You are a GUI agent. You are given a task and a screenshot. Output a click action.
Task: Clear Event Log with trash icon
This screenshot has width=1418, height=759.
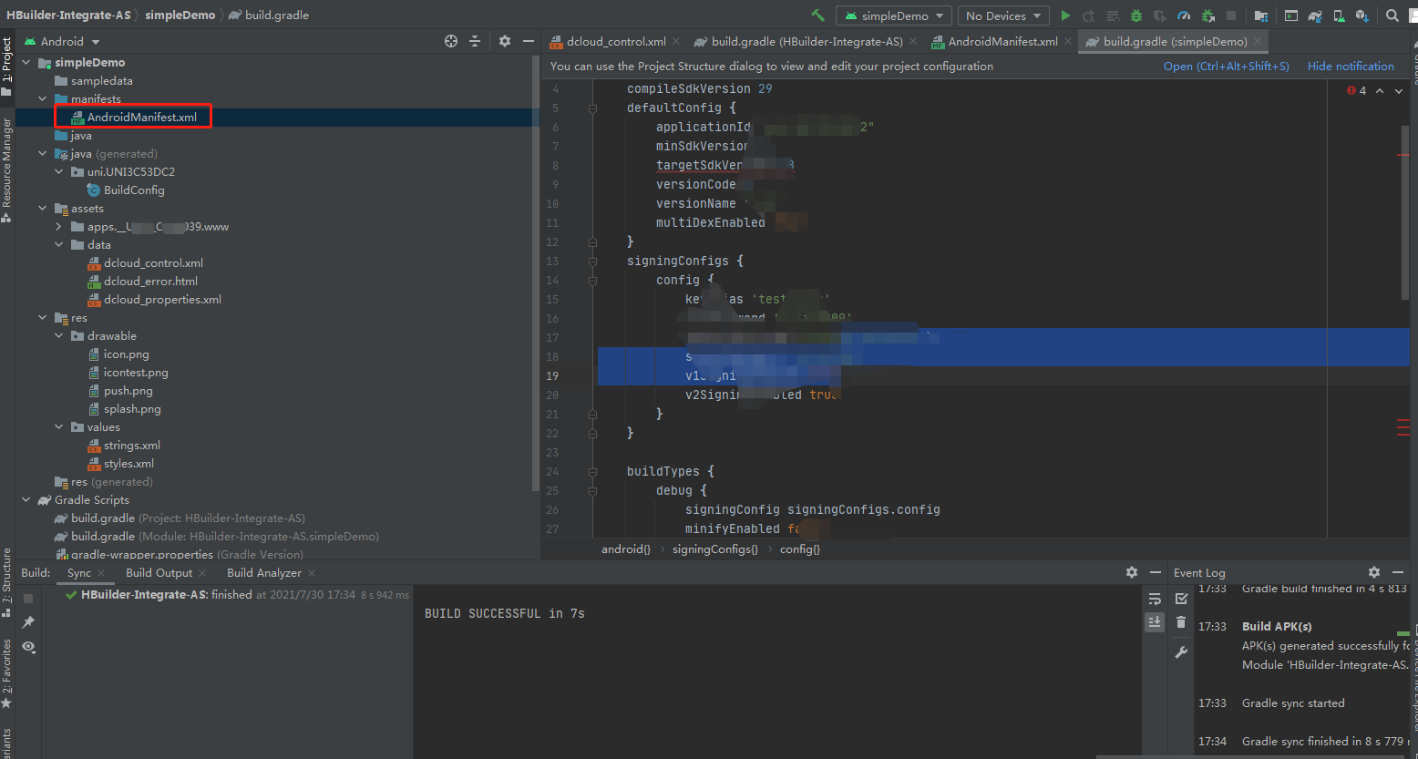(1181, 622)
